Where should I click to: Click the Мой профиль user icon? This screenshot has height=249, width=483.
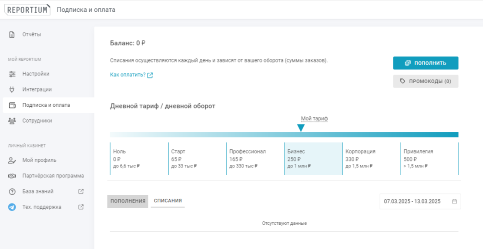click(12, 161)
